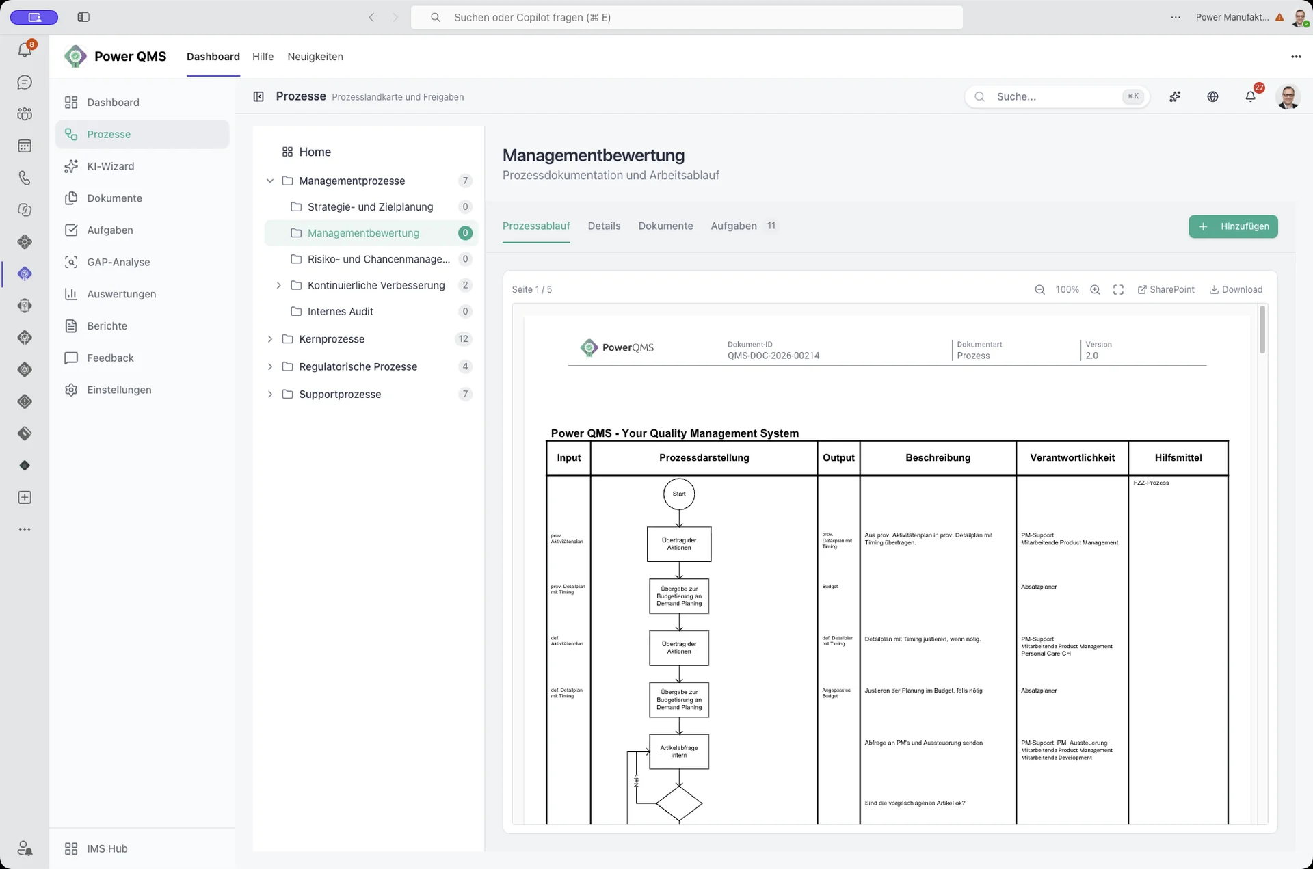Open the activity bell in the left rail
Screen dimensions: 1313x869
pyautogui.click(x=25, y=49)
